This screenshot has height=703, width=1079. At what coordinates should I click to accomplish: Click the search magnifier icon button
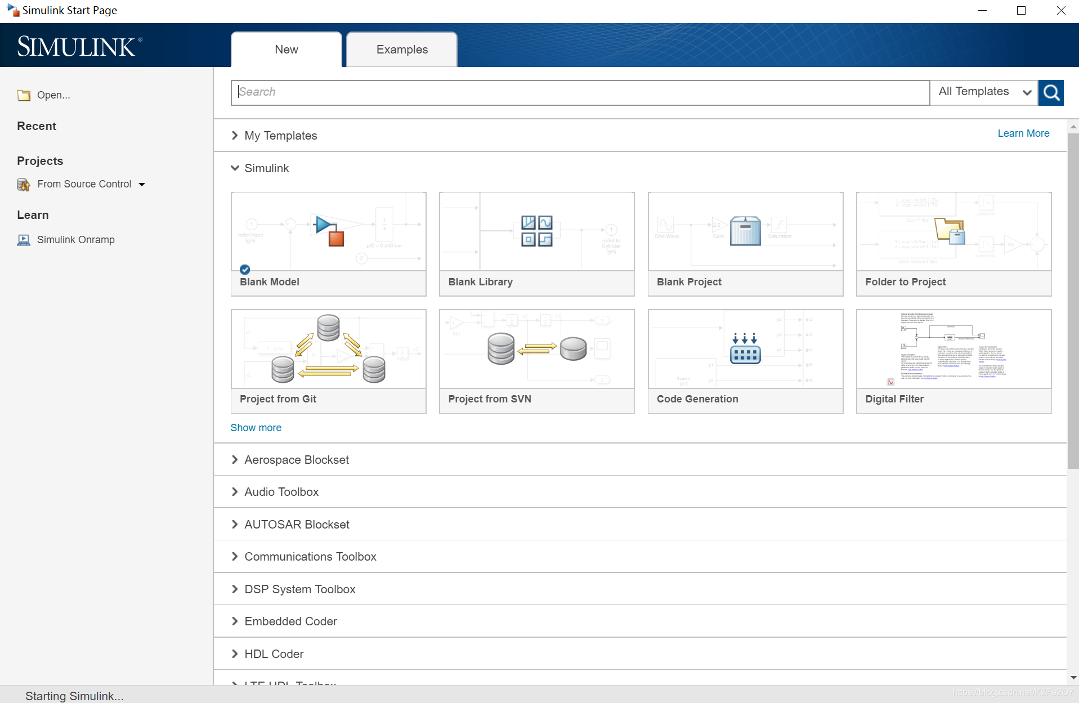(1050, 92)
